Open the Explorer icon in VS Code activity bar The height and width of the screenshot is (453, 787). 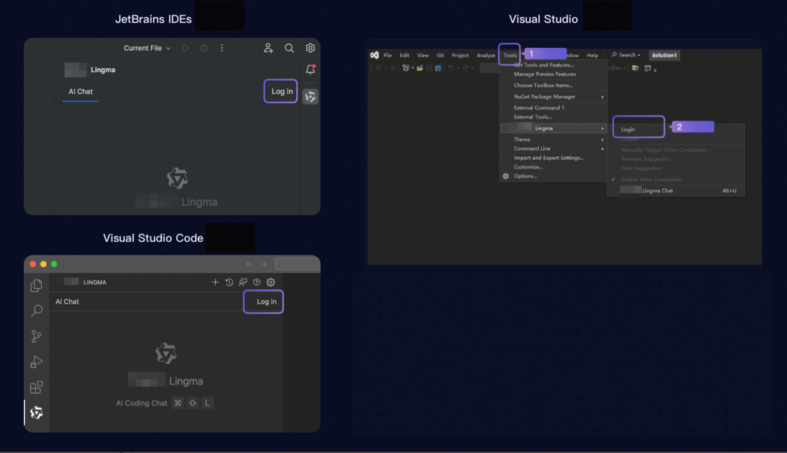[x=37, y=286]
